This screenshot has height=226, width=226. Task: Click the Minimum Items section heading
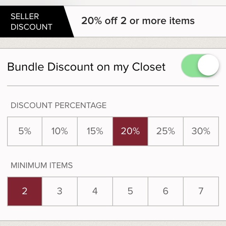pyautogui.click(x=42, y=165)
